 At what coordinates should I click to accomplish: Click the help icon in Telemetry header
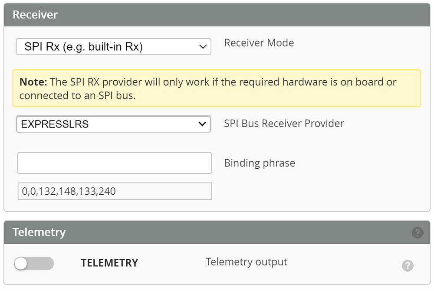pos(417,232)
